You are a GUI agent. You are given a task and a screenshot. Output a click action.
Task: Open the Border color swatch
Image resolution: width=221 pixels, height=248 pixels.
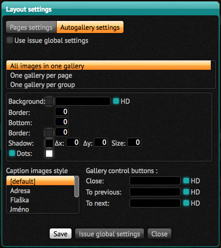point(49,133)
